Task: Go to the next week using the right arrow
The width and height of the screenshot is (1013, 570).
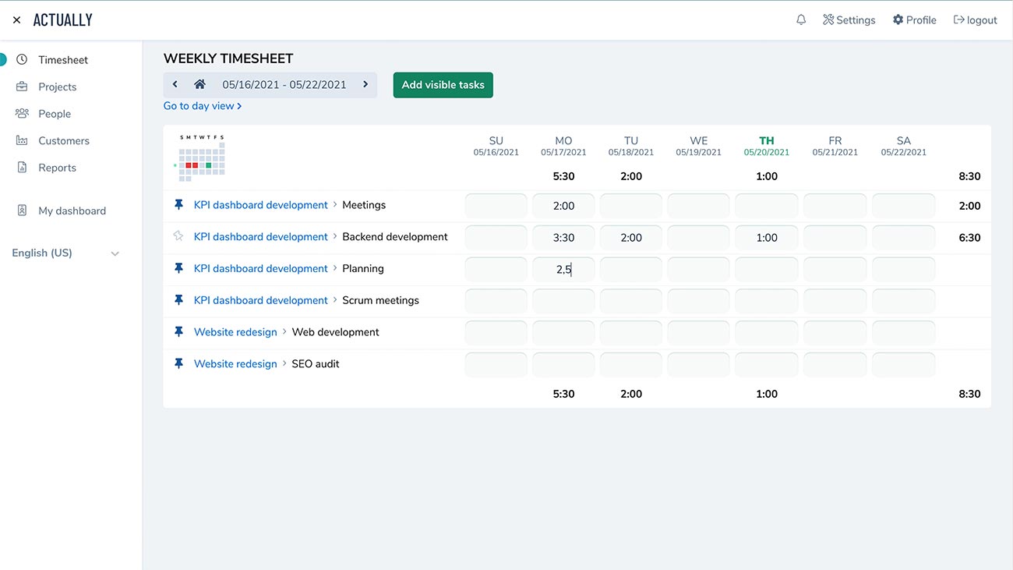Action: [365, 84]
